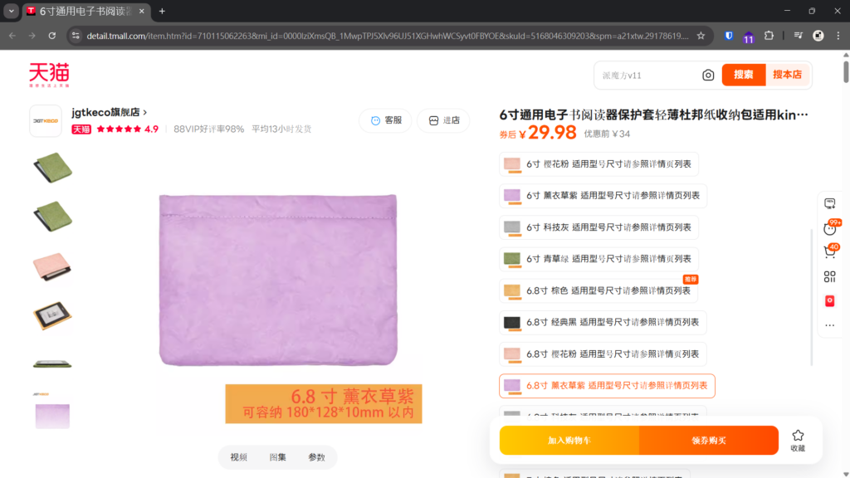
Task: Open the messages icon with 99+ badge
Action: (829, 228)
